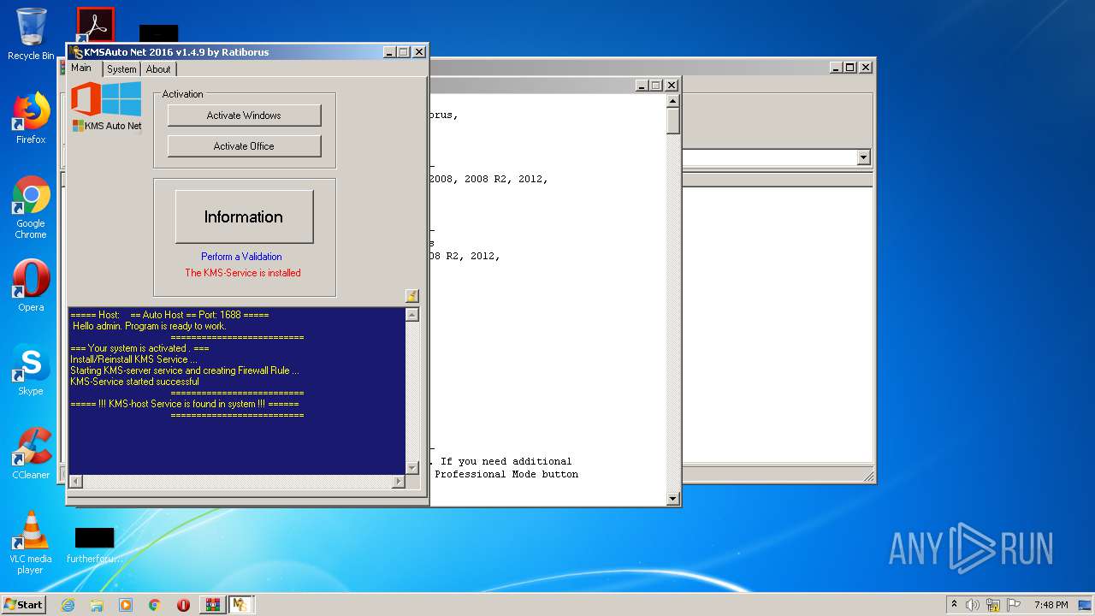Viewport: 1095px width, 616px height.
Task: Switch to the KMSAuto taskbar button
Action: pos(240,605)
